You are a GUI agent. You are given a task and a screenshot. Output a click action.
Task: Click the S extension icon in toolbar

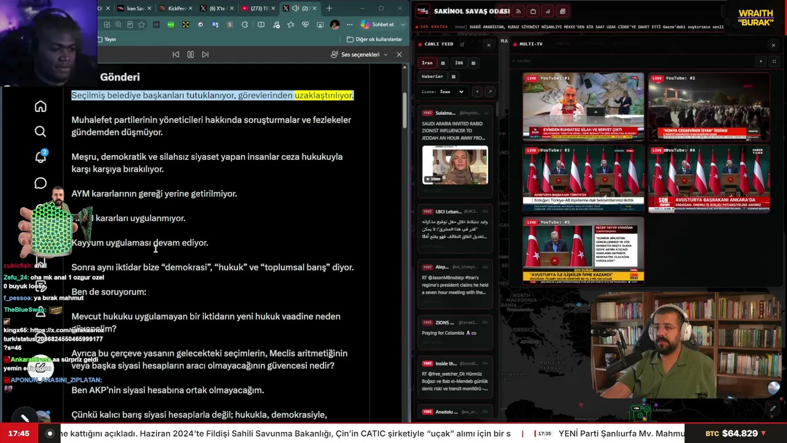[230, 25]
